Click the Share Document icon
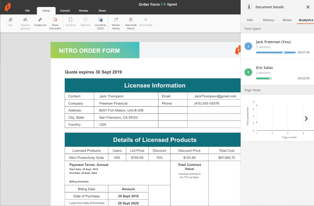314x206 pixels. (55, 20)
